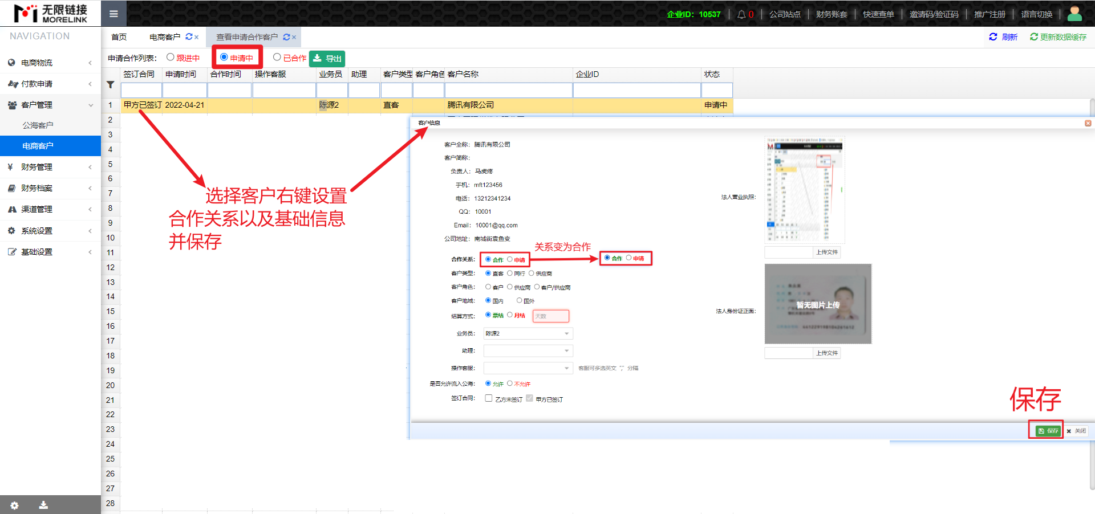
Task: Click the 财务管理 yen icon
Action: [x=10, y=167]
